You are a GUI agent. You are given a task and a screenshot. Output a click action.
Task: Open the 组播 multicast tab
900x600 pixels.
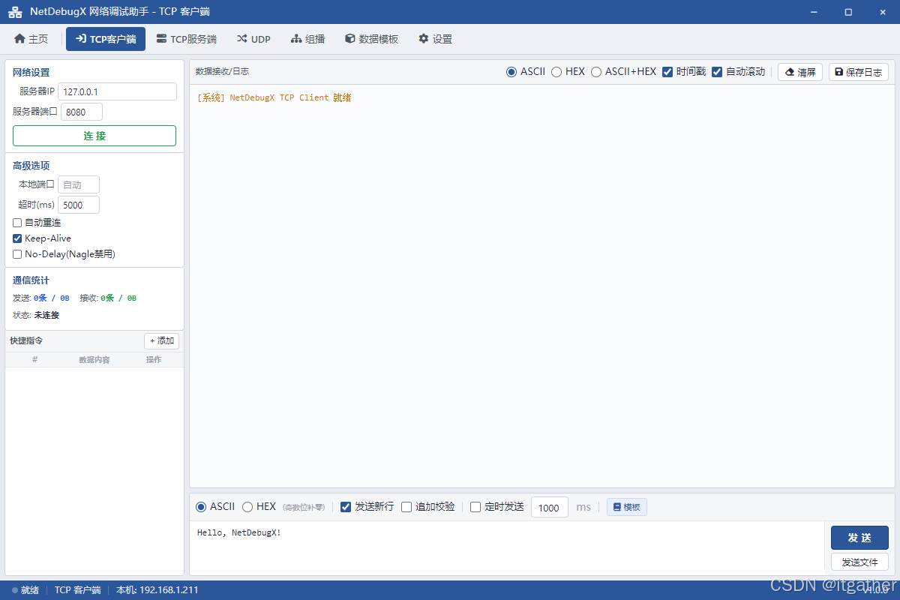tap(307, 39)
